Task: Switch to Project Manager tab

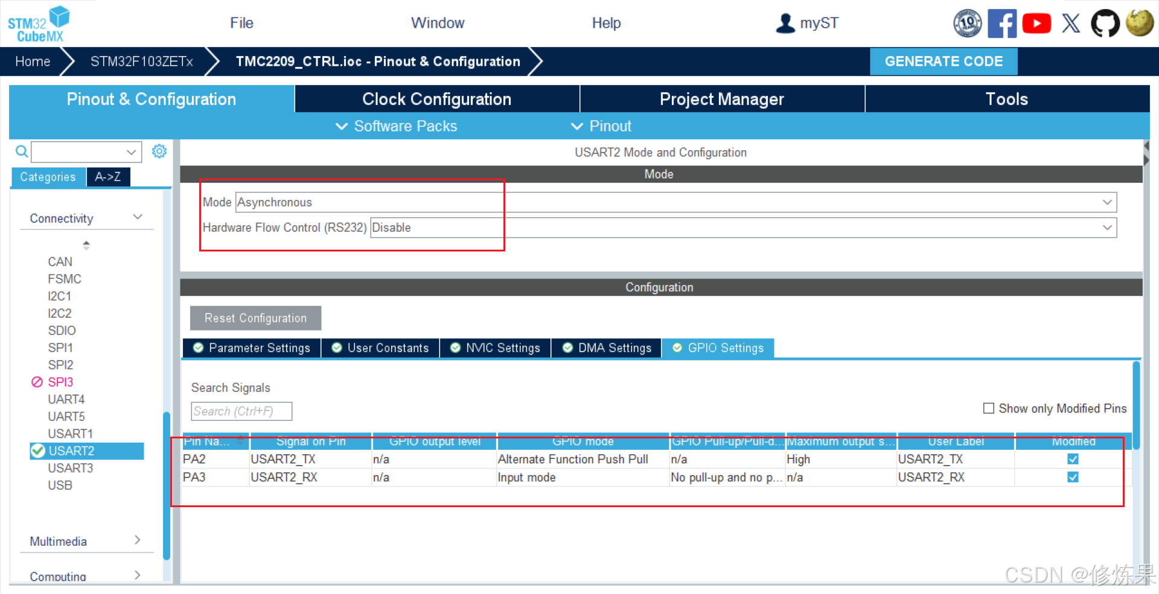Action: (722, 99)
